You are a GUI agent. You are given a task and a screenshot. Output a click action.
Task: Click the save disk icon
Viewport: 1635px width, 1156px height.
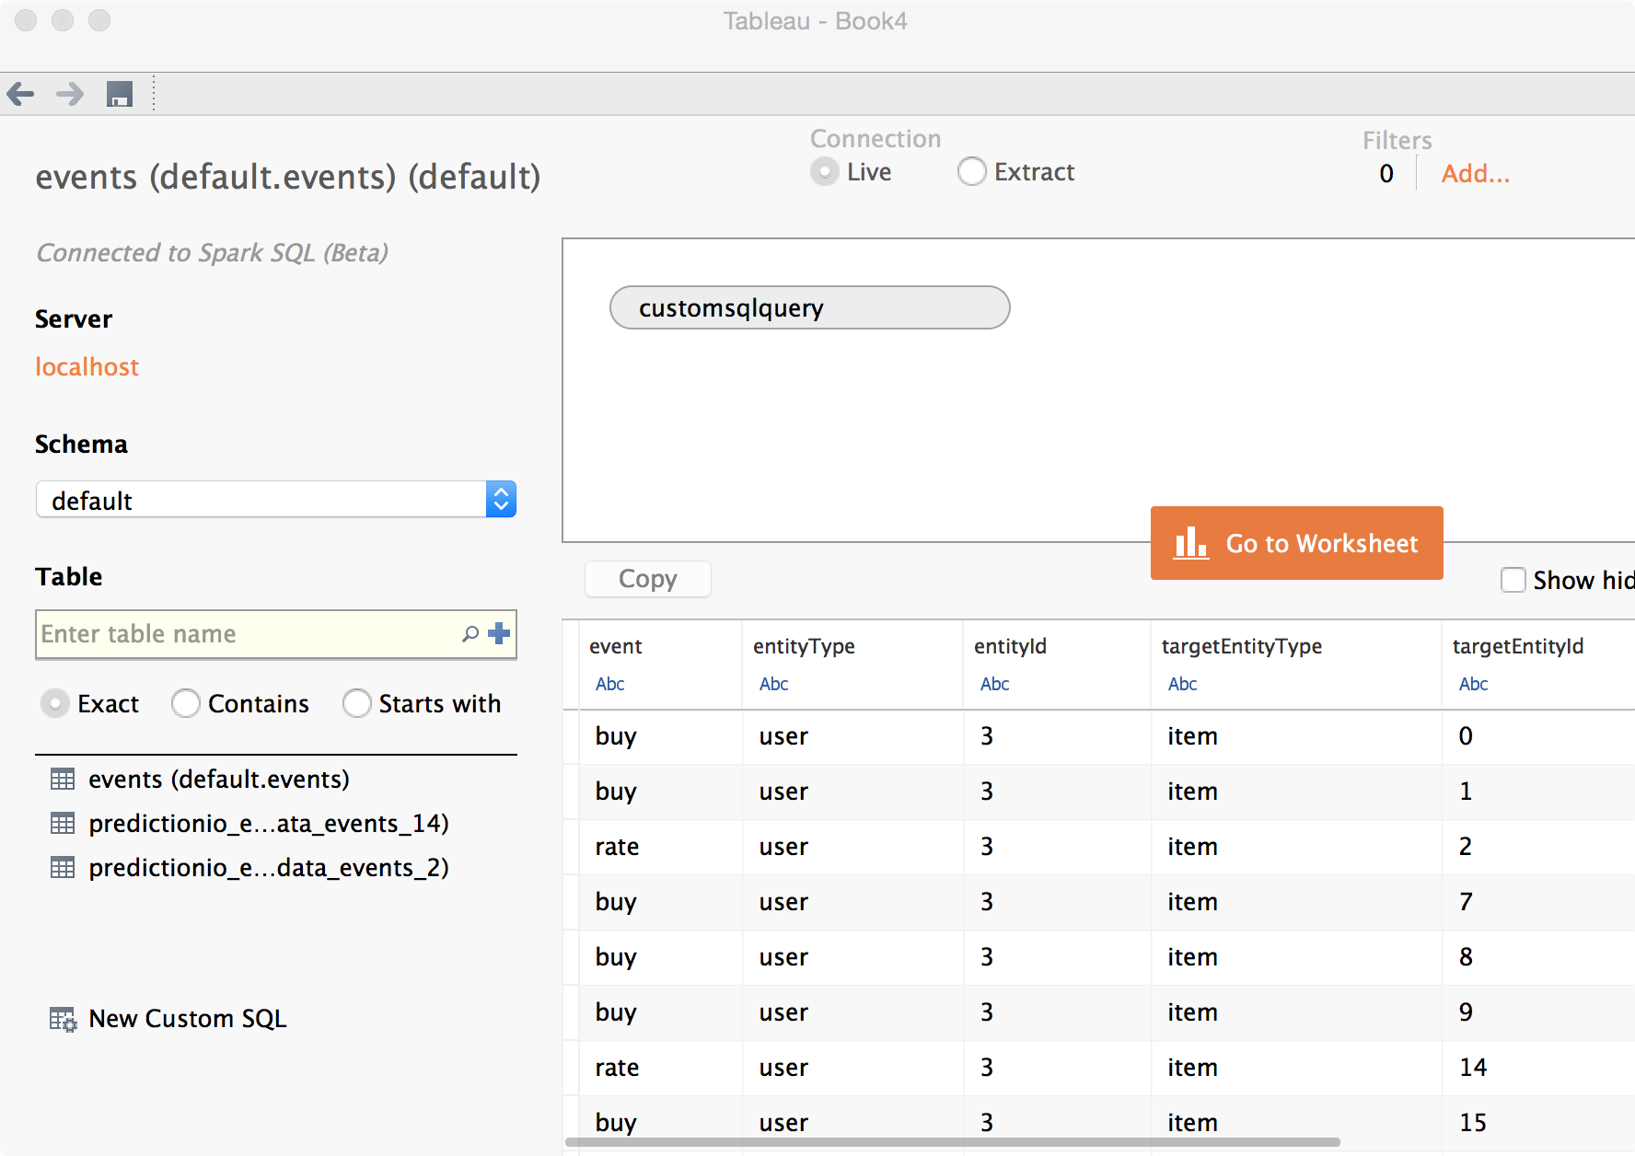point(120,94)
